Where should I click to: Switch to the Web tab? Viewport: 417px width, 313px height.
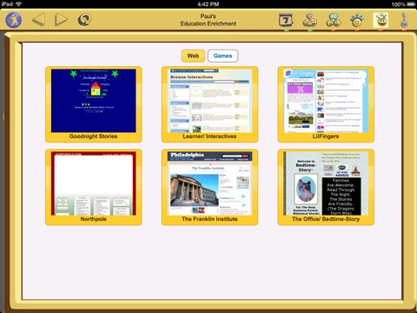(193, 56)
